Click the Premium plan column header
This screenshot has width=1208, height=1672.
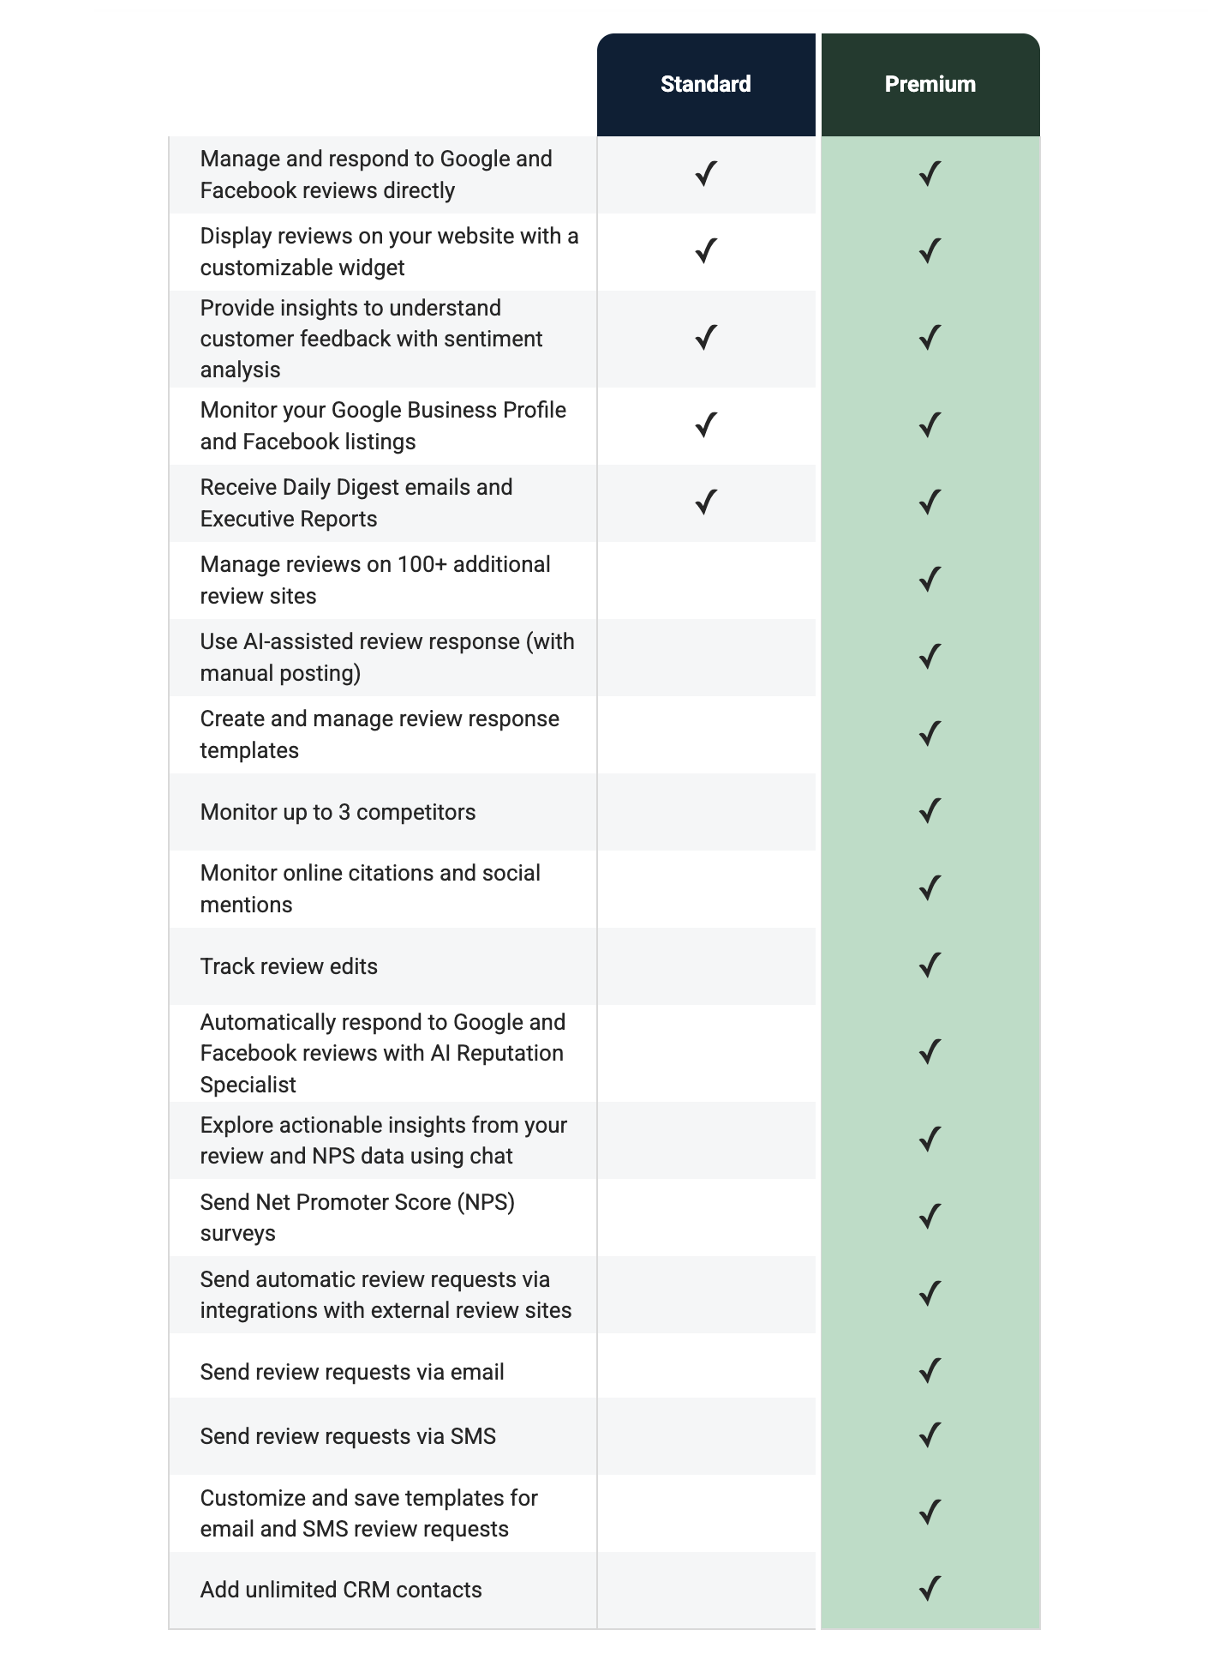click(930, 84)
